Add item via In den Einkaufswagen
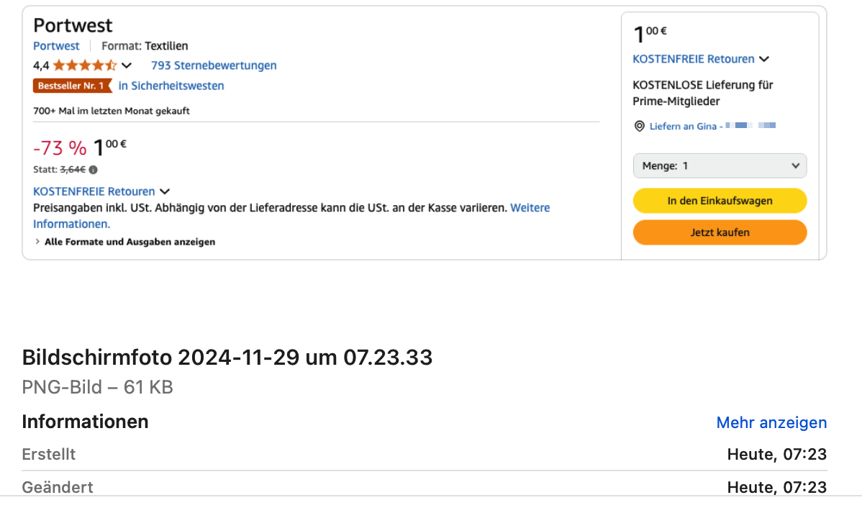This screenshot has width=862, height=518. (x=720, y=201)
